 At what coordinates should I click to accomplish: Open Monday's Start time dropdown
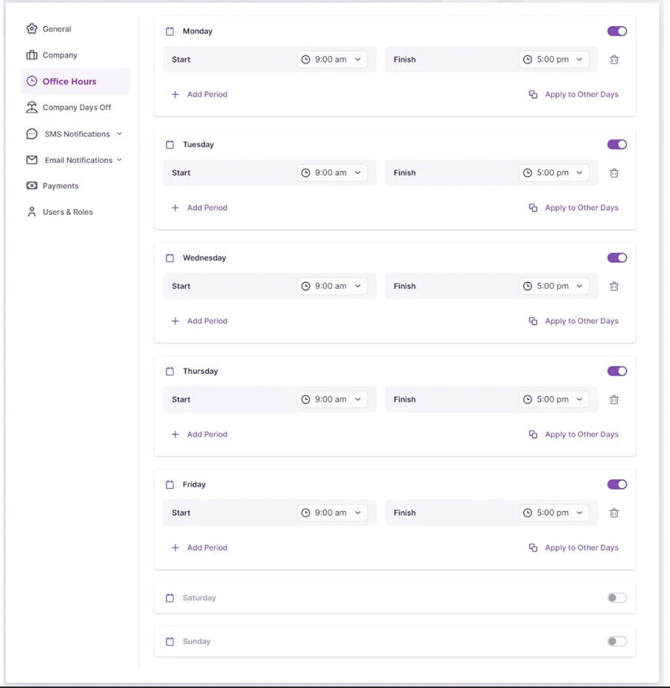tap(332, 60)
